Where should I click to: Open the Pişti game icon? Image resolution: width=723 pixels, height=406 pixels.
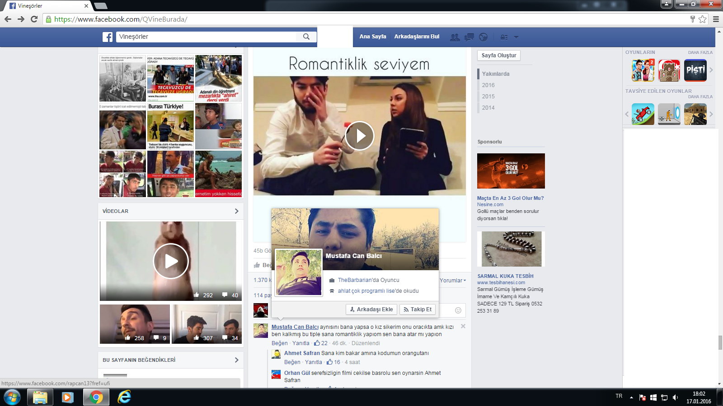pyautogui.click(x=695, y=70)
